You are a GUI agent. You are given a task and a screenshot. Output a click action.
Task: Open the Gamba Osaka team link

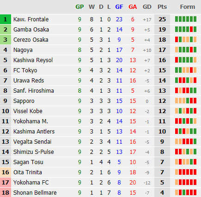(x=31, y=30)
